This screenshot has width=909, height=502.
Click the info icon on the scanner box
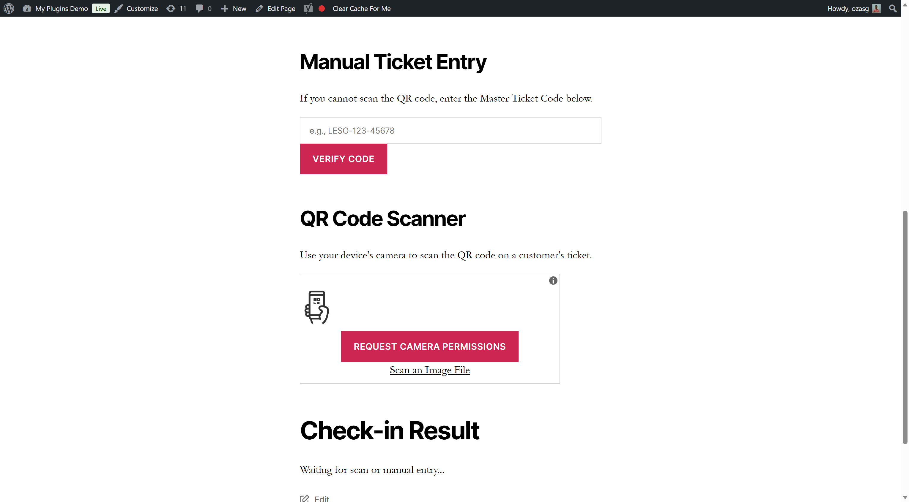(553, 281)
